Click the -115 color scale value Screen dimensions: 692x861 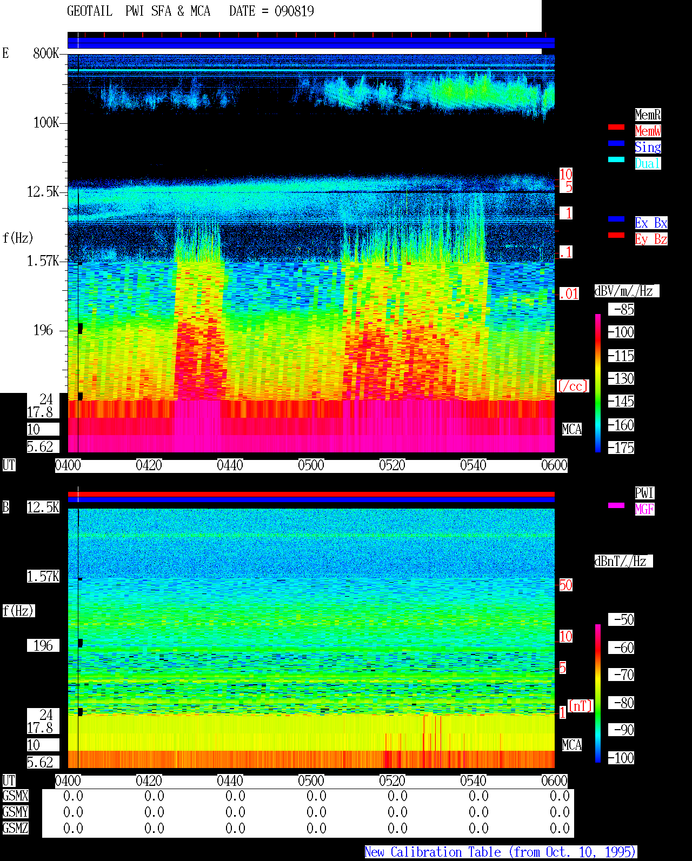click(x=621, y=356)
